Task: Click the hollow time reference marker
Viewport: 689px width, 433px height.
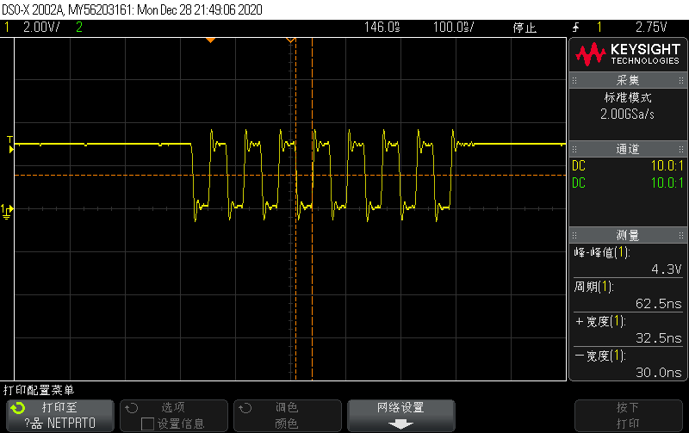Action: click(290, 40)
